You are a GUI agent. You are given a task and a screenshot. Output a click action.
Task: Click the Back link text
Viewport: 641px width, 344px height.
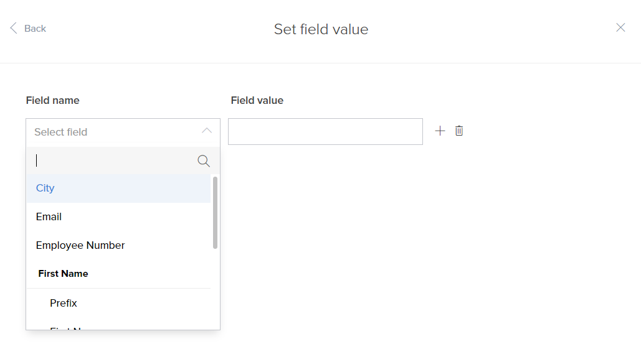click(35, 29)
